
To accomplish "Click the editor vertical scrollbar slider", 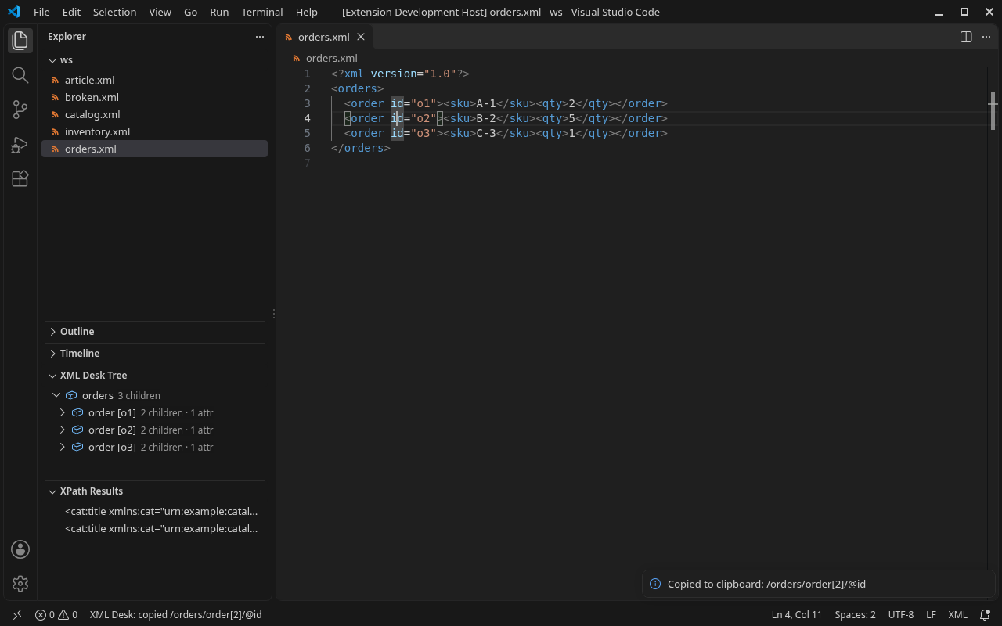I will (x=993, y=110).
